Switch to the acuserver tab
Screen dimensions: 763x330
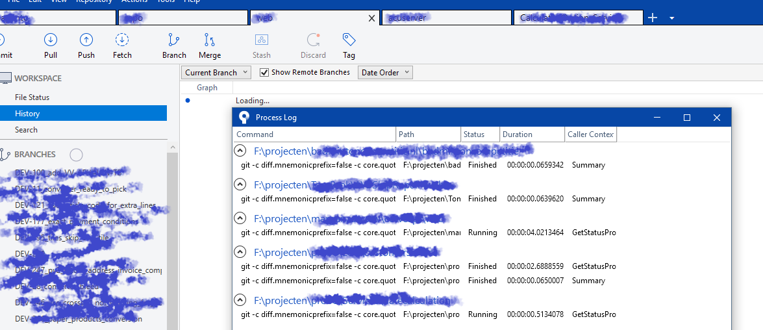446,18
